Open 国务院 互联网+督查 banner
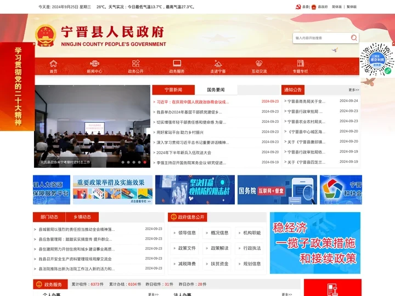This screenshot has width=395, height=296. [277, 190]
